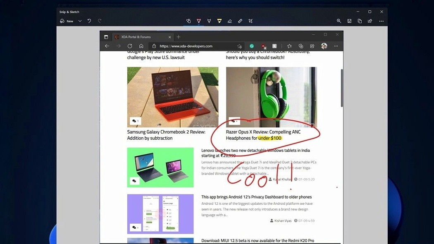Activate the Ruler tool
Image resolution: width=434 pixels, height=244 pixels.
click(x=240, y=21)
